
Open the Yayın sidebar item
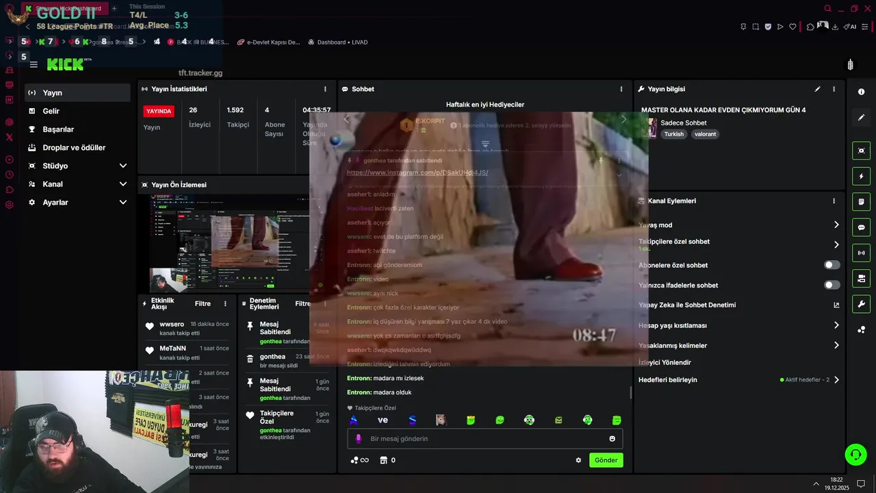click(x=77, y=92)
